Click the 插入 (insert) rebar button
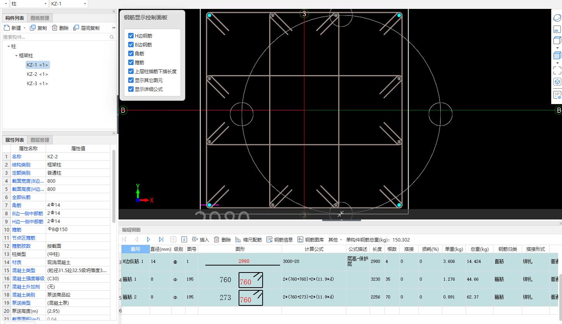 [200, 240]
